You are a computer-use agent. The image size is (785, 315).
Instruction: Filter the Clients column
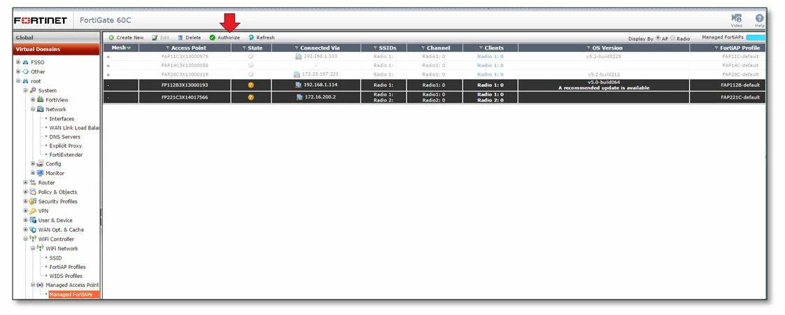(x=481, y=48)
